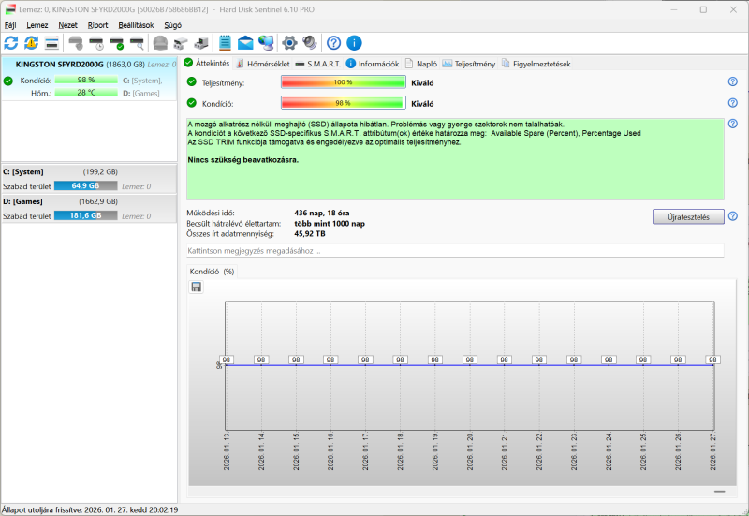Click the 436 nap, 18 óra value
Viewport: 749px width, 516px height.
(x=321, y=213)
